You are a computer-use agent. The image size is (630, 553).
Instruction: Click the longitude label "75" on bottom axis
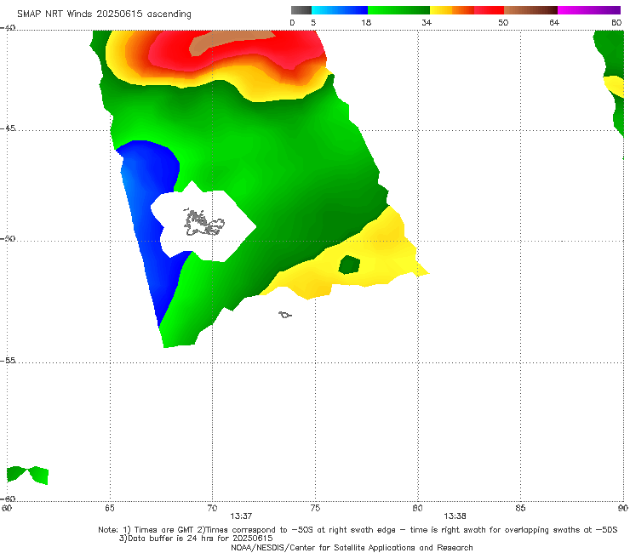point(315,508)
